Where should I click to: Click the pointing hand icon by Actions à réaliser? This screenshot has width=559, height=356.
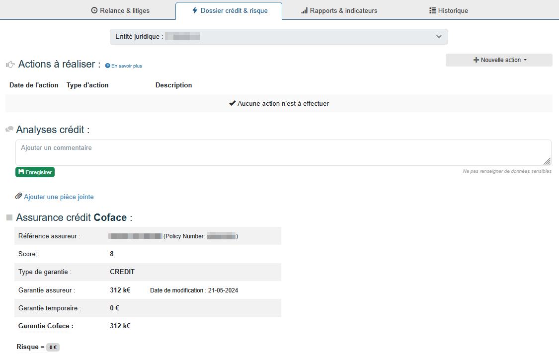[x=10, y=65]
